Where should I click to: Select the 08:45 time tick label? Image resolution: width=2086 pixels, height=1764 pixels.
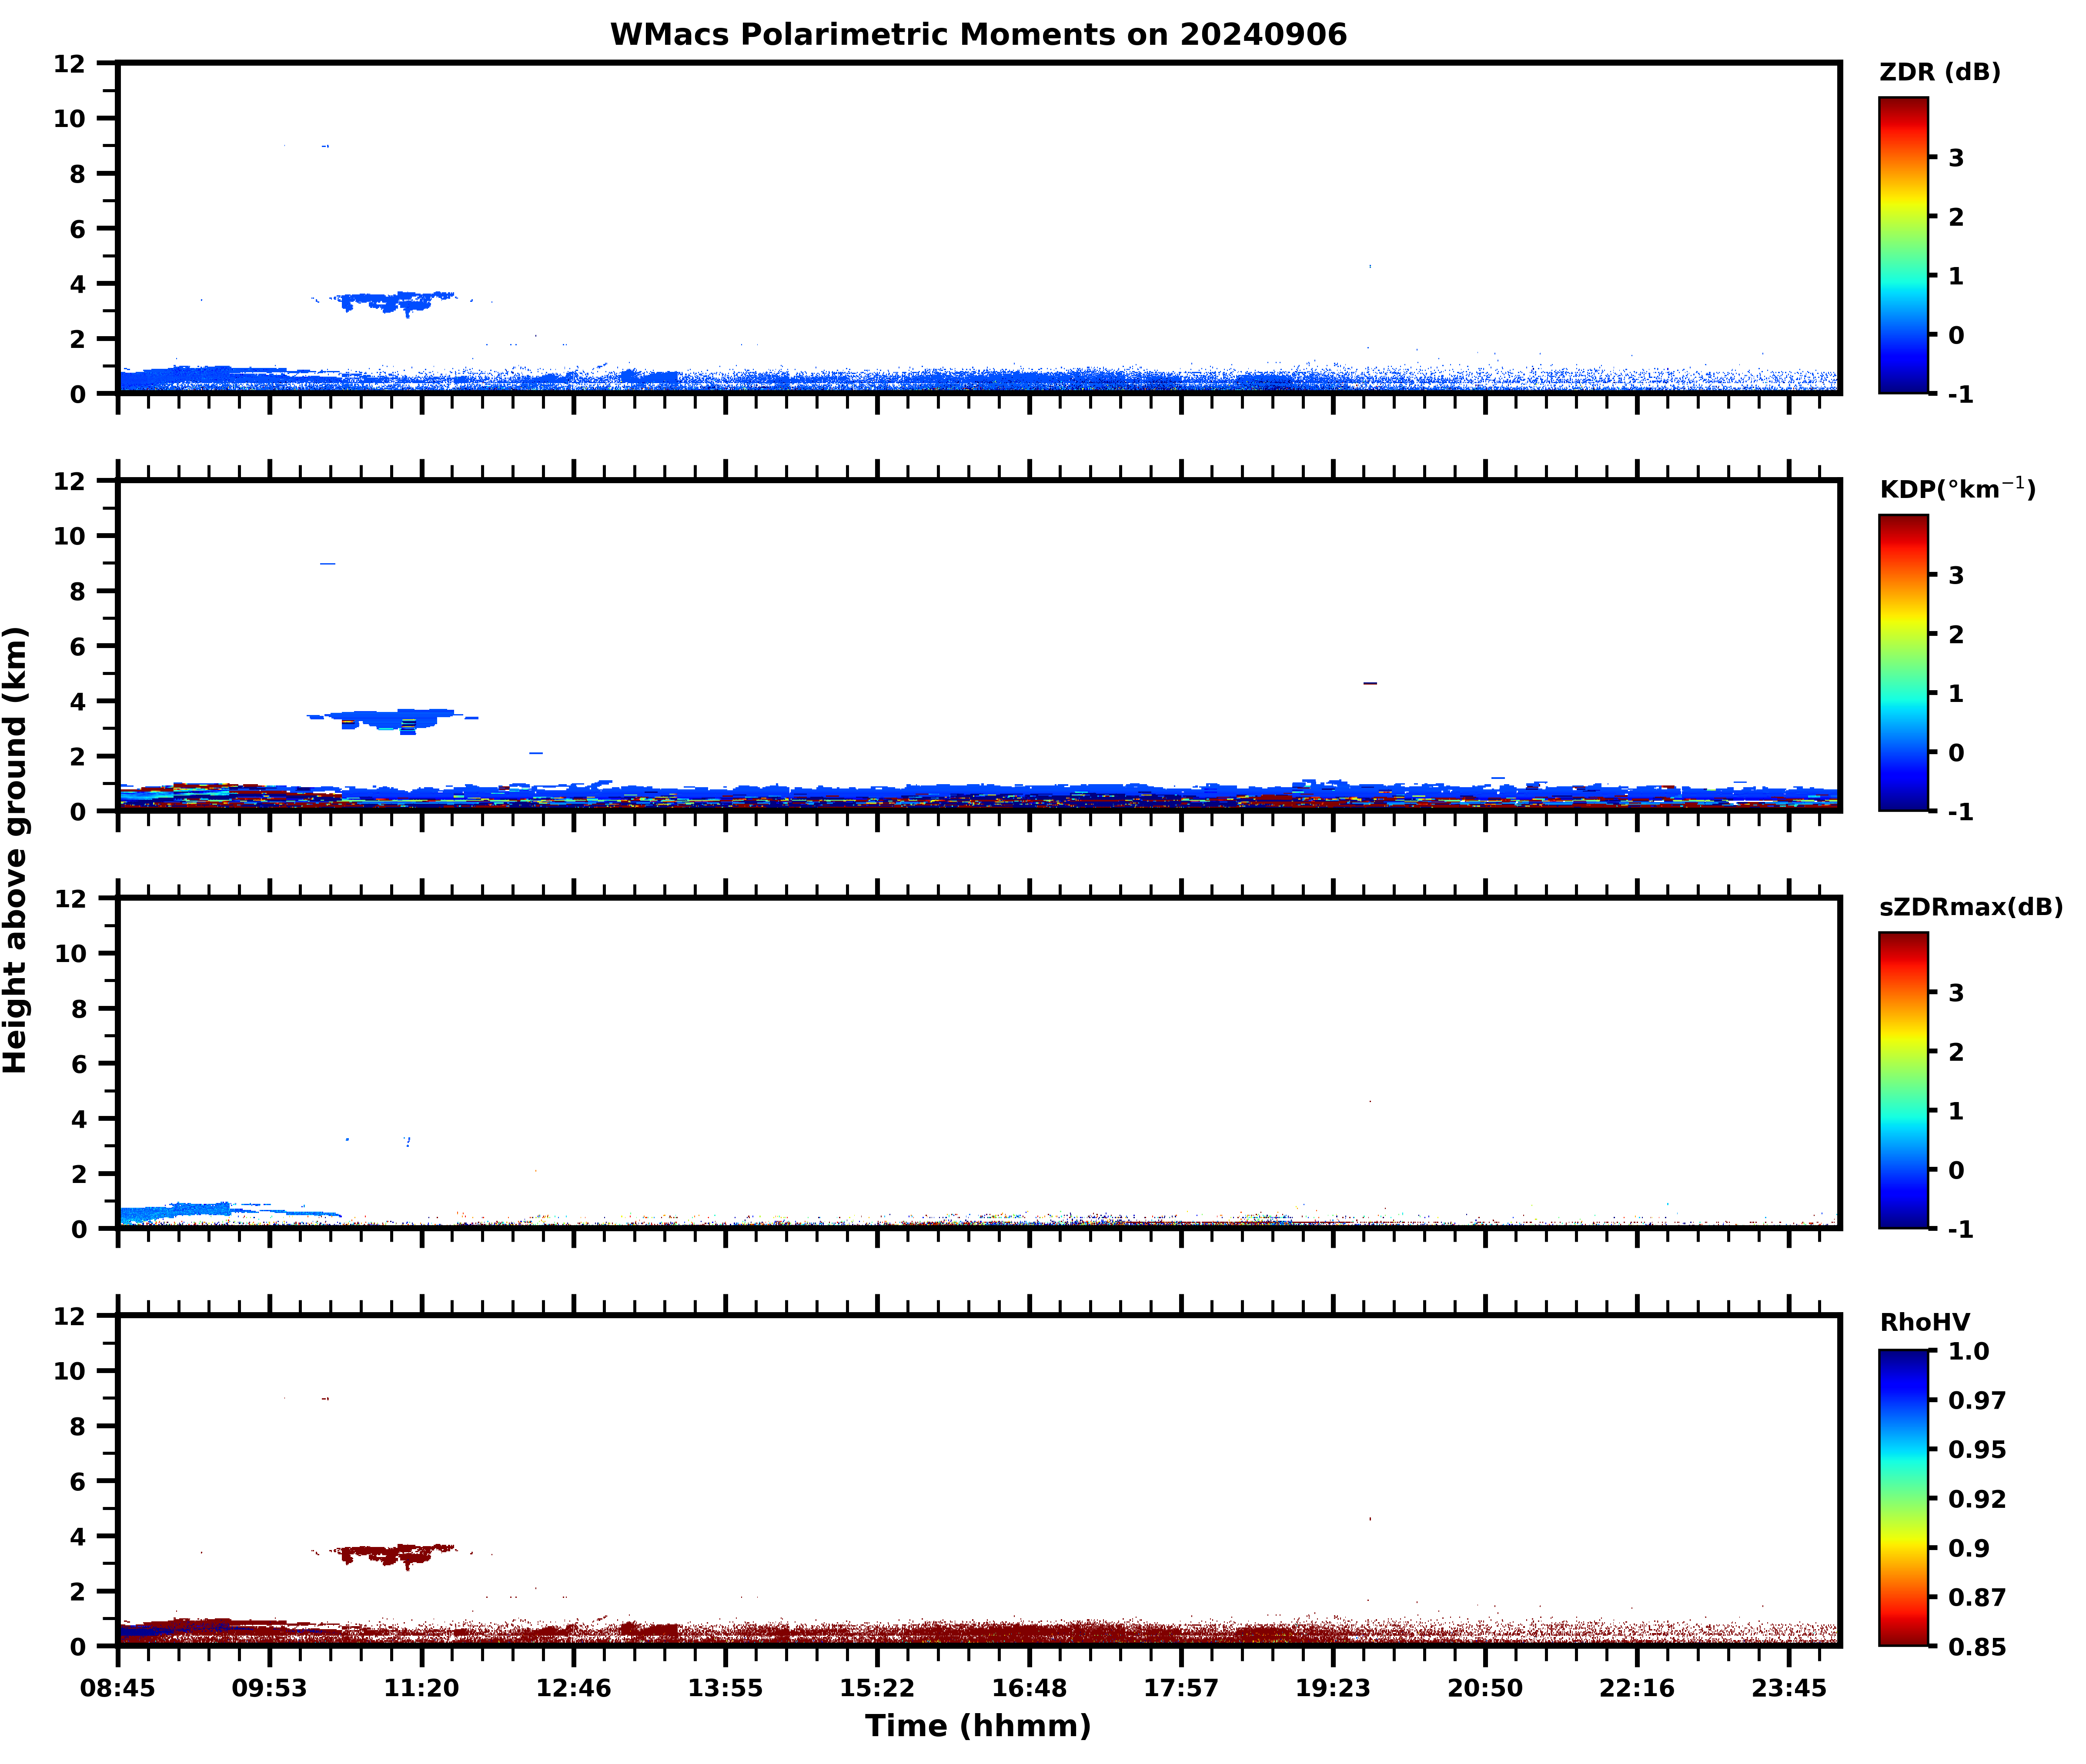(x=118, y=1688)
